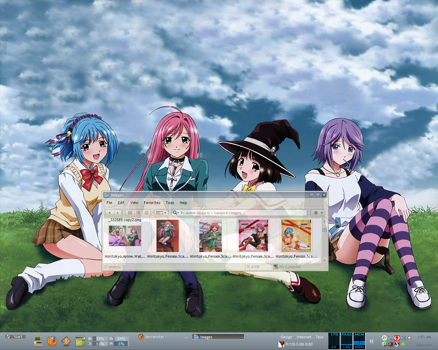Select file name _332585 copy2.png
438x350 pixels.
[x=125, y=220]
